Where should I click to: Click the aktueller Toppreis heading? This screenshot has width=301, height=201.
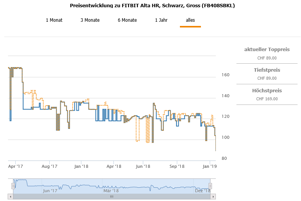tap(267, 50)
